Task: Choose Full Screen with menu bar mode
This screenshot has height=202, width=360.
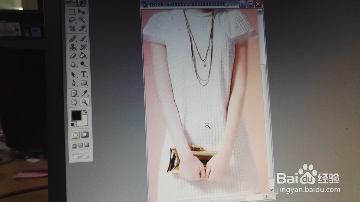Action: pyautogui.click(x=80, y=145)
